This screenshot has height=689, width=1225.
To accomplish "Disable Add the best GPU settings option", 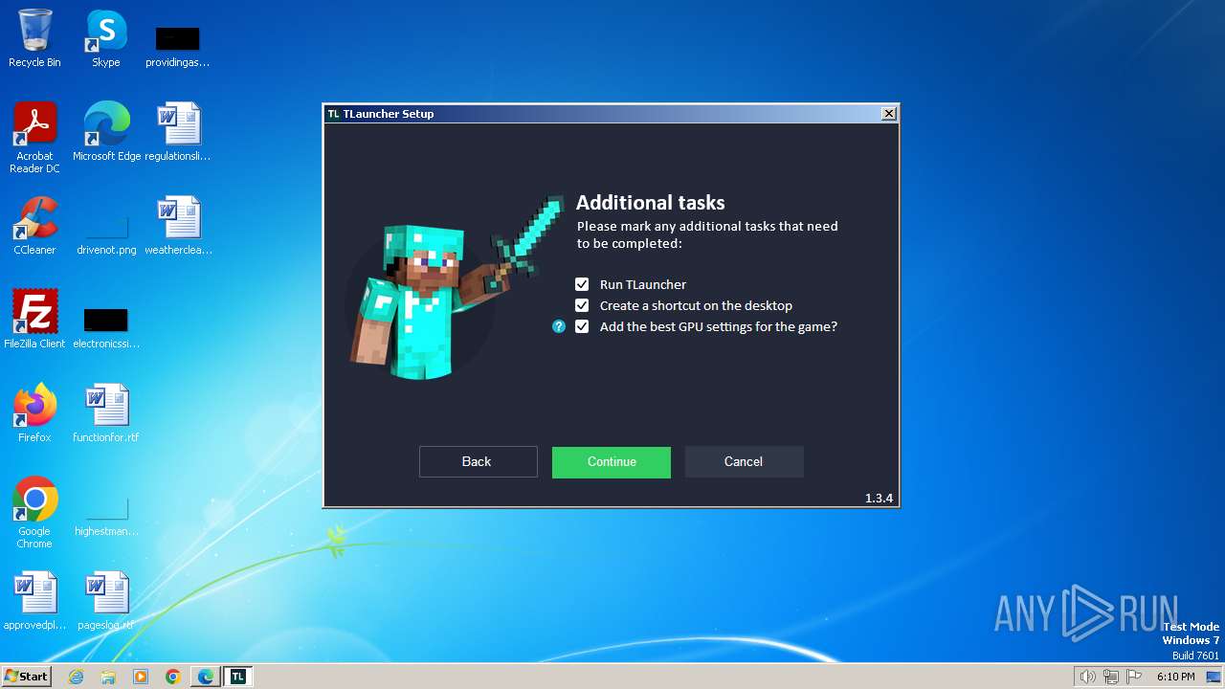I will coord(582,326).
